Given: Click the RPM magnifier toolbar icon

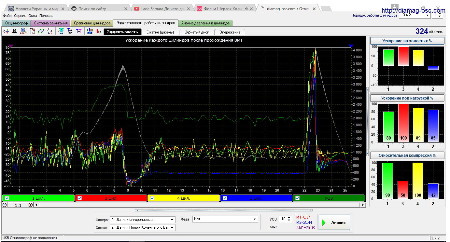Looking at the screenshot, I should [23, 31].
